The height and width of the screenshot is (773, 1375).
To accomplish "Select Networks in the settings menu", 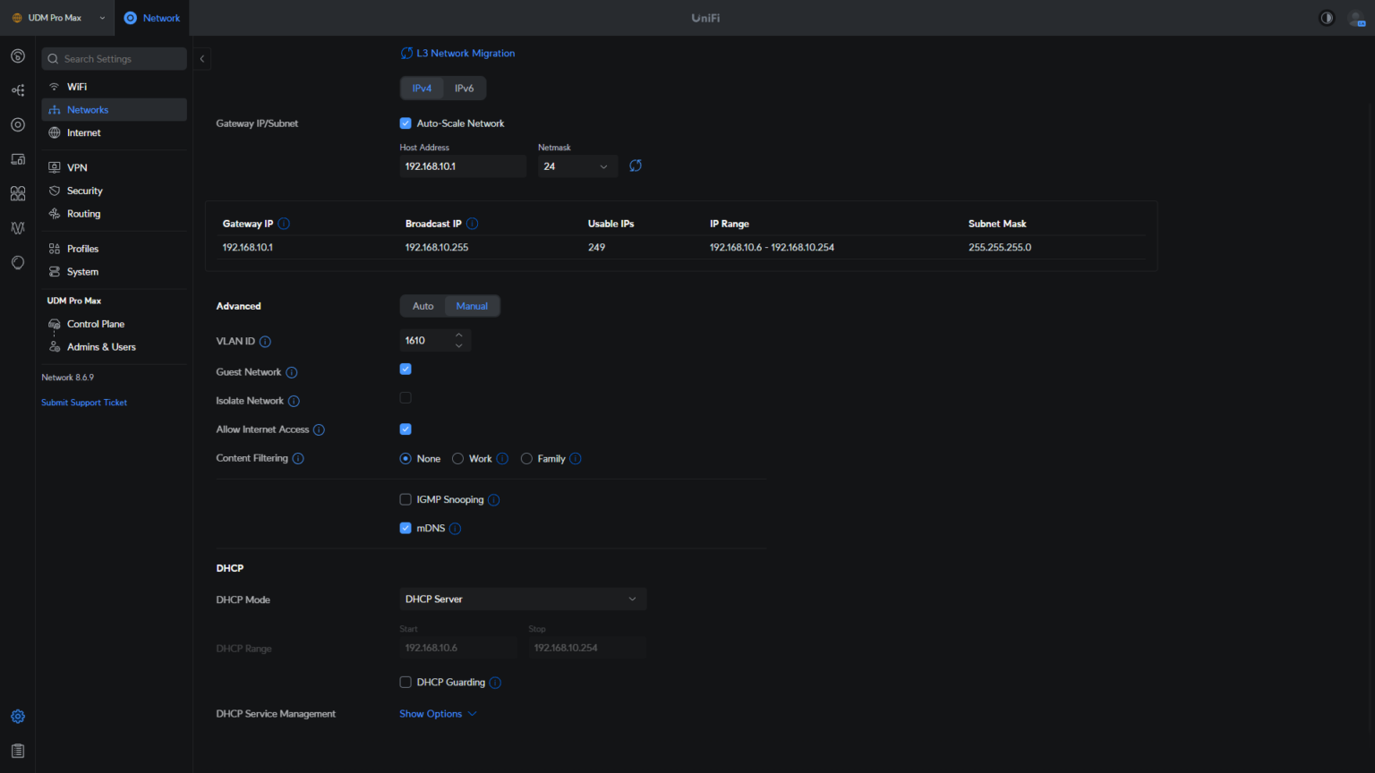I will 87,109.
